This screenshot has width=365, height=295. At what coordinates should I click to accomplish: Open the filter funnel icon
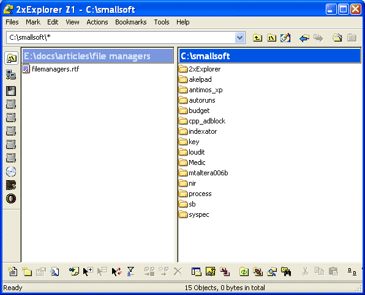[130, 271]
